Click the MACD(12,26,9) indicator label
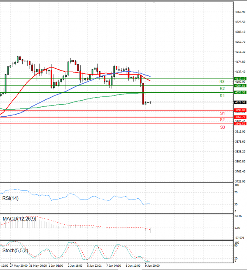This screenshot has width=247, height=270. [19, 219]
